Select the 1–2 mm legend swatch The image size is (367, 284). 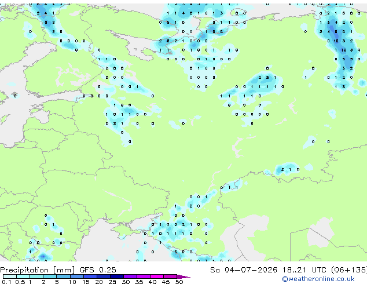click(36, 276)
